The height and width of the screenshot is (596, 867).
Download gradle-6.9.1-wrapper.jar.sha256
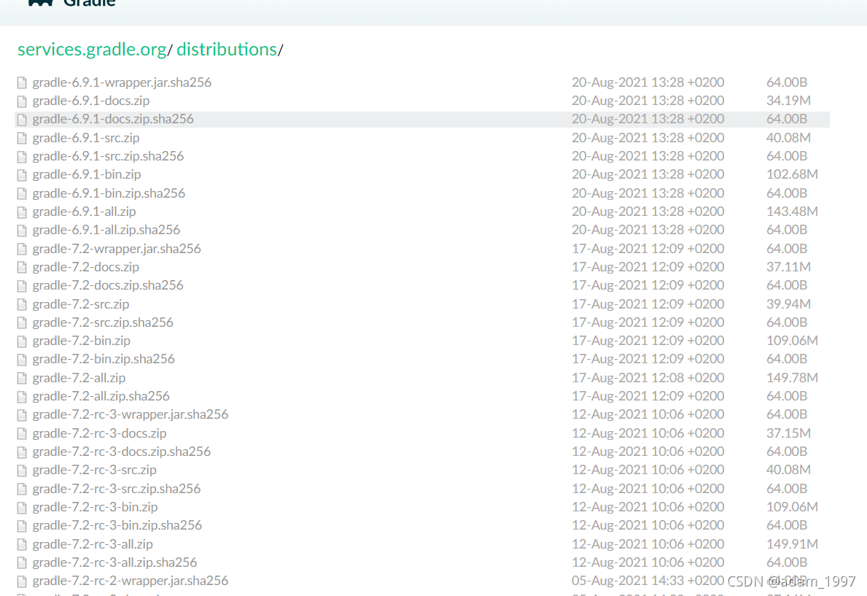click(x=122, y=82)
